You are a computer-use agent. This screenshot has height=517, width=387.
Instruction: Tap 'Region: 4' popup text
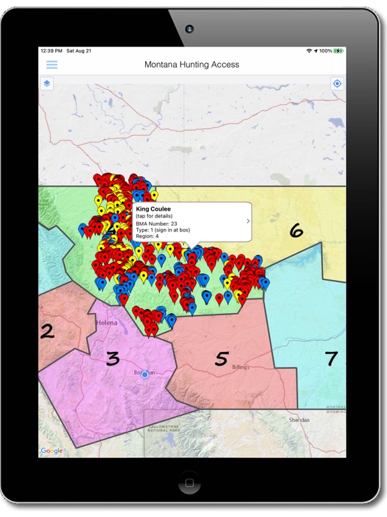click(x=147, y=236)
